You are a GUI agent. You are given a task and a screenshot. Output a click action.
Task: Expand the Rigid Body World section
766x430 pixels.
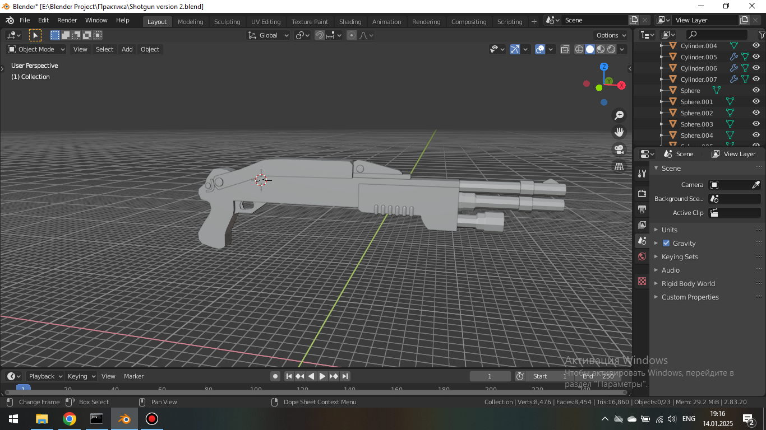pos(688,284)
